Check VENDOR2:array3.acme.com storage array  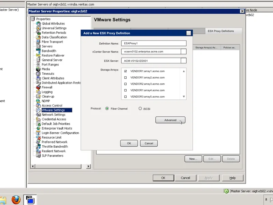[x=125, y=84]
